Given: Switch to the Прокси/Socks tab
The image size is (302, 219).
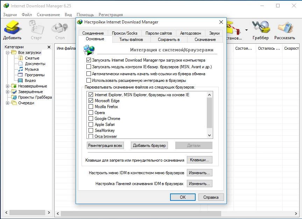Looking at the screenshot, I should pyautogui.click(x=125, y=33).
